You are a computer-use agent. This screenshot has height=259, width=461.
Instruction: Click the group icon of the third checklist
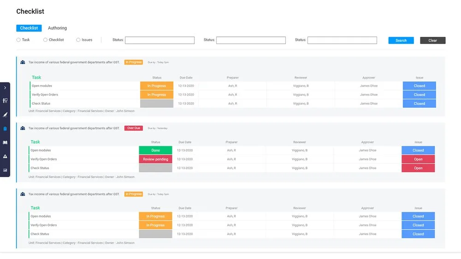point(23,194)
